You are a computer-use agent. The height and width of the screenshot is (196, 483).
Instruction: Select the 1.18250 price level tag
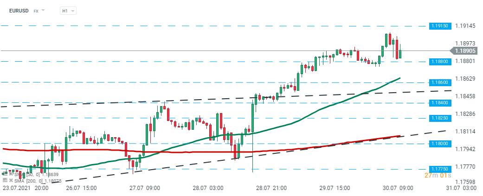click(438, 118)
